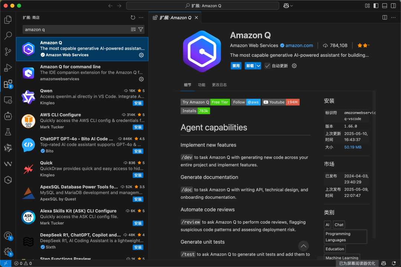Open Remote Explorer view
Viewport: 401px width, 267px height.
pos(8,100)
